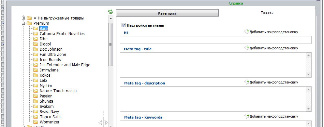The height and width of the screenshot is (127, 324).
Task: Switch to the Категории tab
Action: coord(167,13)
